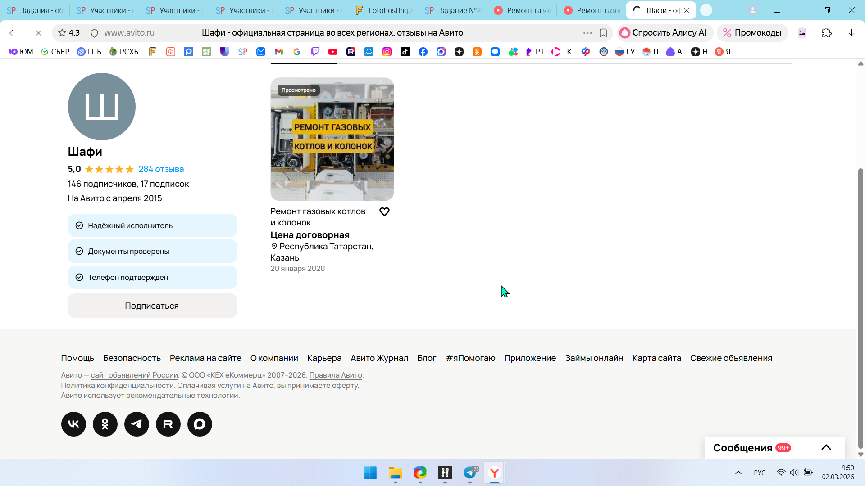Image resolution: width=865 pixels, height=486 pixels.
Task: Open downloads arrow icon in toolbar
Action: click(851, 33)
